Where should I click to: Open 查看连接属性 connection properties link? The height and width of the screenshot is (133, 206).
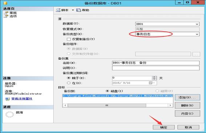click(x=22, y=99)
